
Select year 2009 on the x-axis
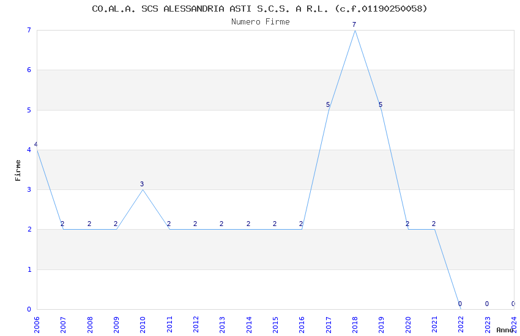coord(116,324)
